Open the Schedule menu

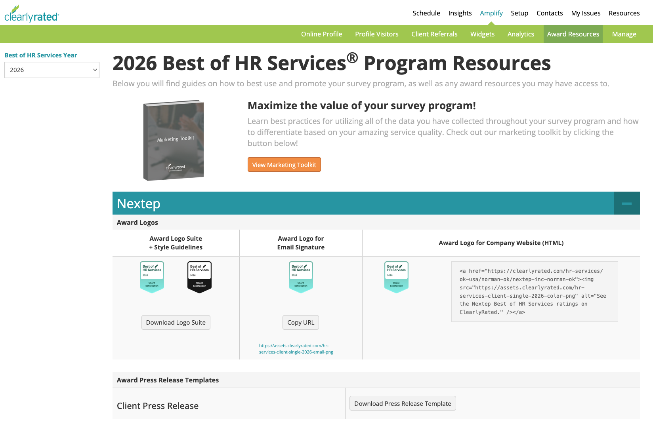[426, 13]
